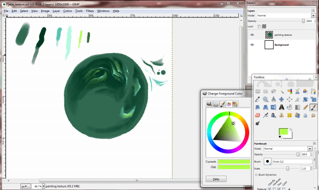319x190 pixels.
Task: Switch to the Watercolor color selector tab
Action: click(x=223, y=104)
